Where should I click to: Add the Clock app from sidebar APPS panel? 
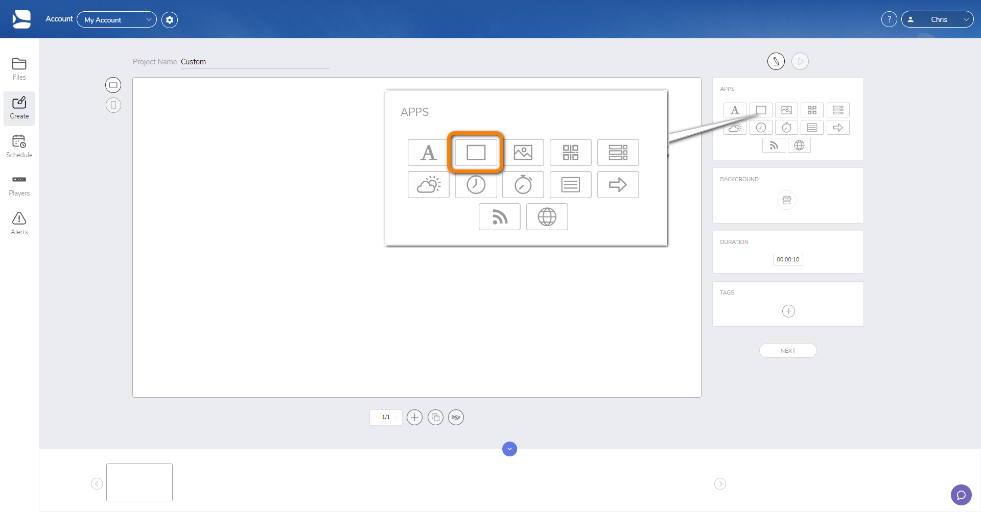(761, 128)
